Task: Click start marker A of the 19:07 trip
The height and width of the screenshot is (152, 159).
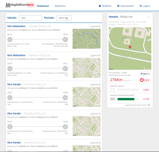Action: click(x=10, y=97)
